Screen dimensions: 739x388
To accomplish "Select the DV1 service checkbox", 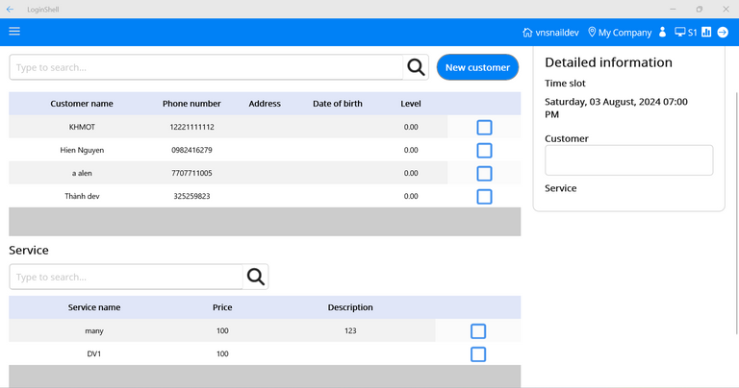I will [478, 354].
